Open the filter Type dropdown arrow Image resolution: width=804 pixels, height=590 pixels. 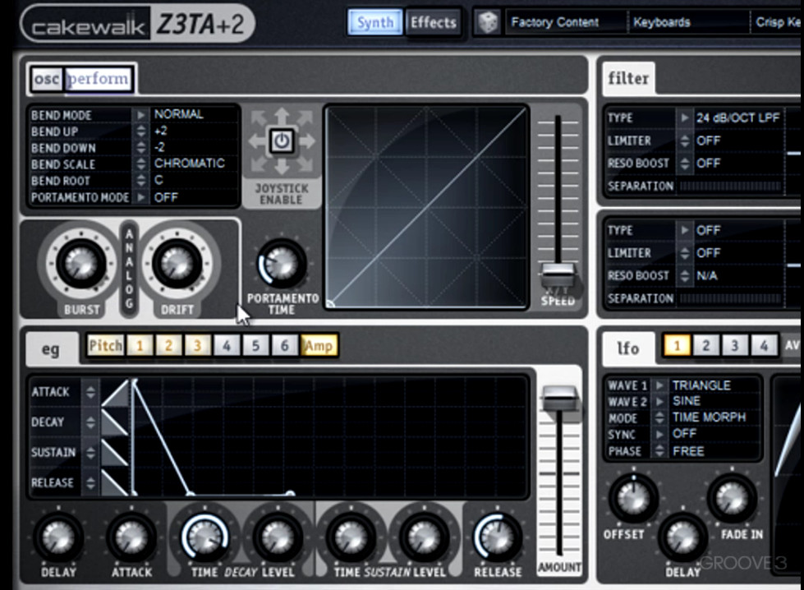click(x=684, y=118)
